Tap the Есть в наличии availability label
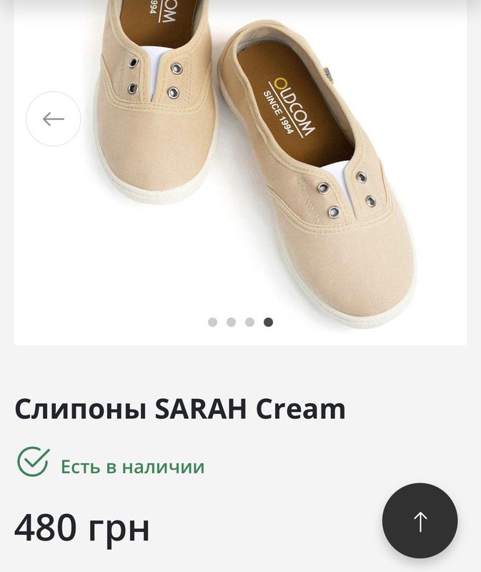The height and width of the screenshot is (572, 481). click(x=133, y=467)
